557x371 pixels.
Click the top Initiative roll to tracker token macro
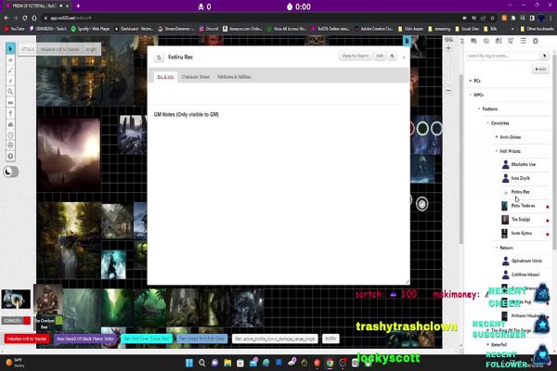tap(60, 49)
